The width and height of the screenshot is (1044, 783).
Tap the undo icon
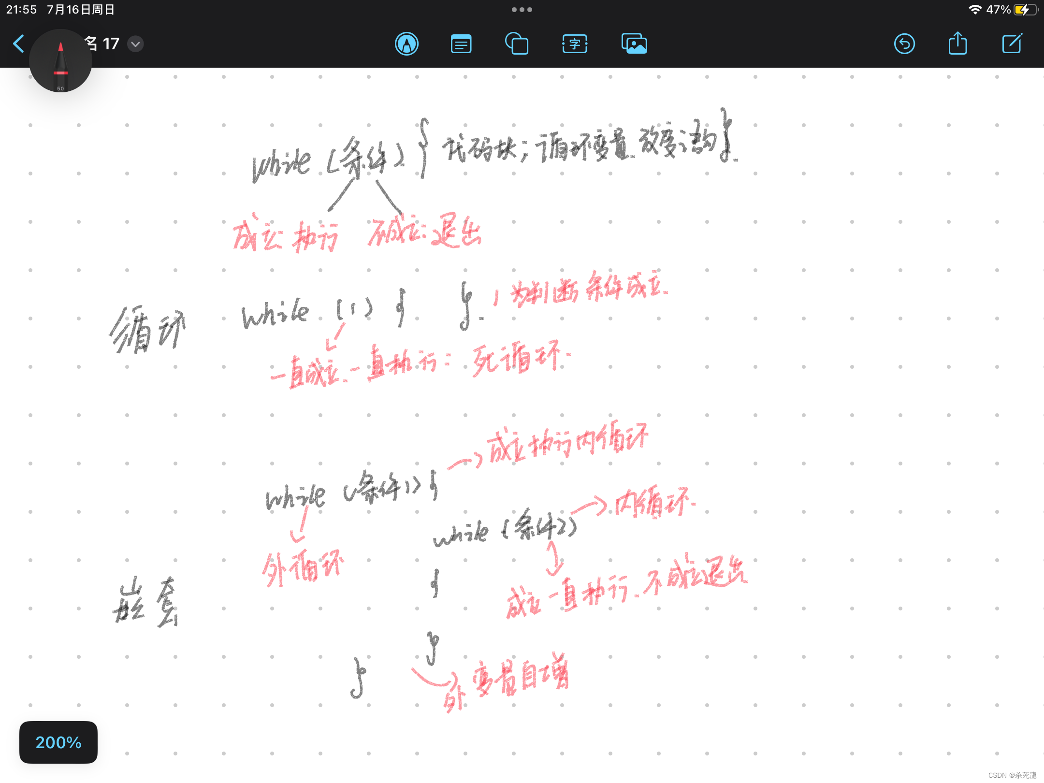[x=904, y=43]
